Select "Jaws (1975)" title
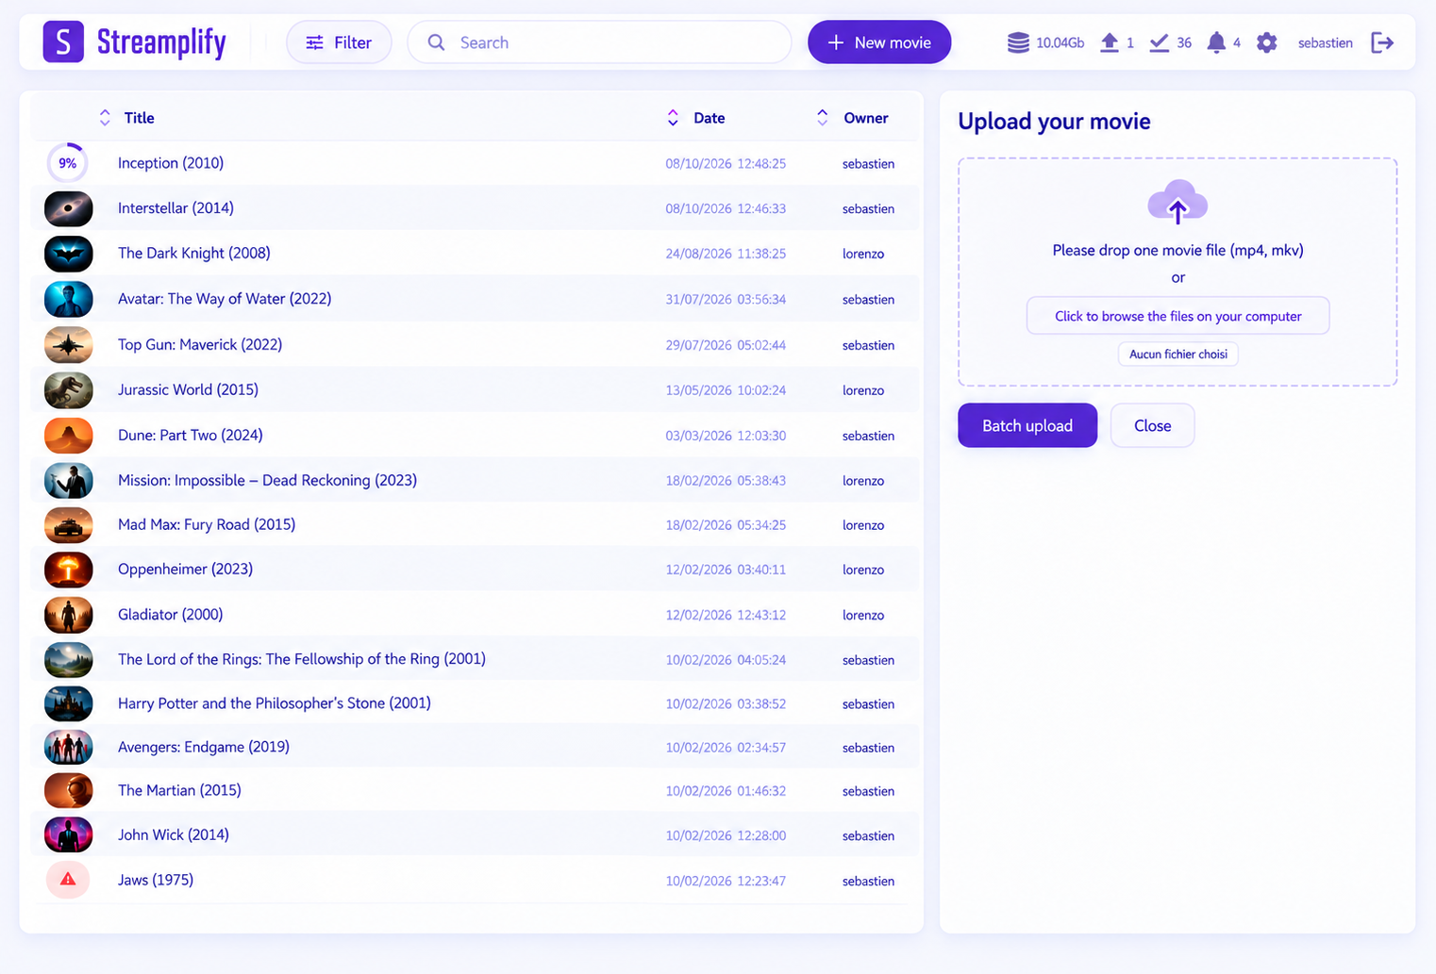The image size is (1436, 974). 156,880
